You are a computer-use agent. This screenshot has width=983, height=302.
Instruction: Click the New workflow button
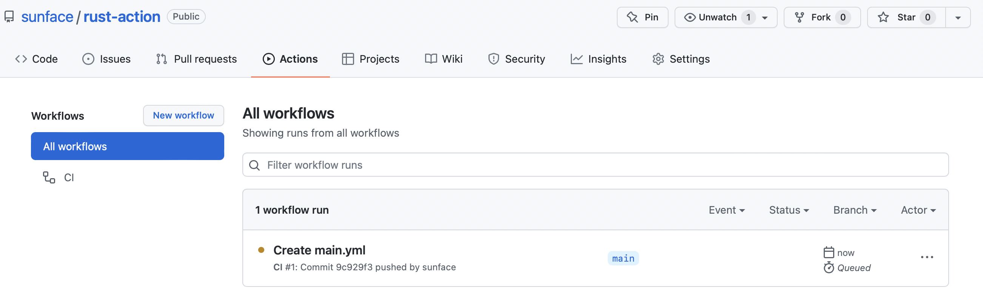click(183, 115)
